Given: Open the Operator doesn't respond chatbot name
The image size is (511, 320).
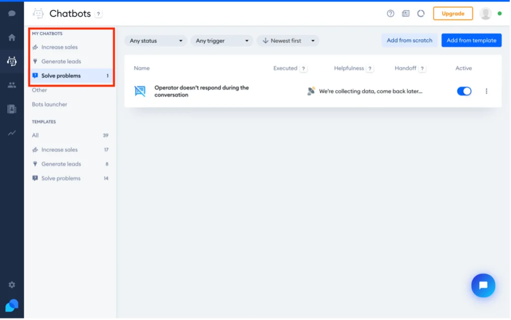Looking at the screenshot, I should point(202,91).
